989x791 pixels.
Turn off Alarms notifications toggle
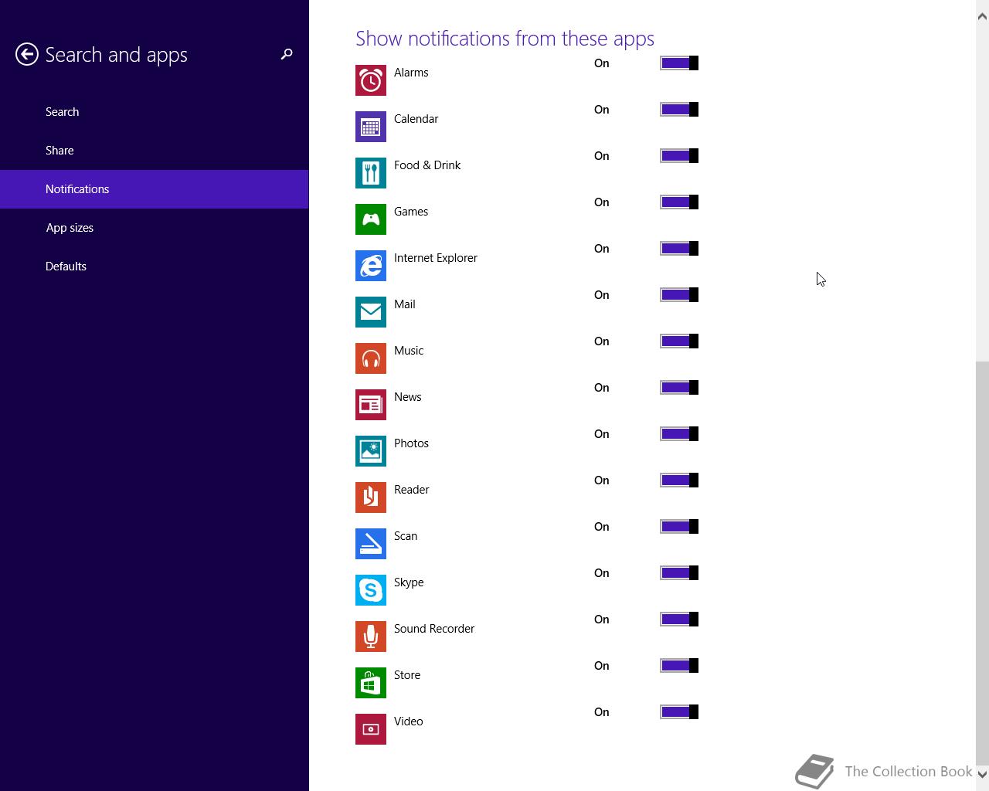(679, 63)
